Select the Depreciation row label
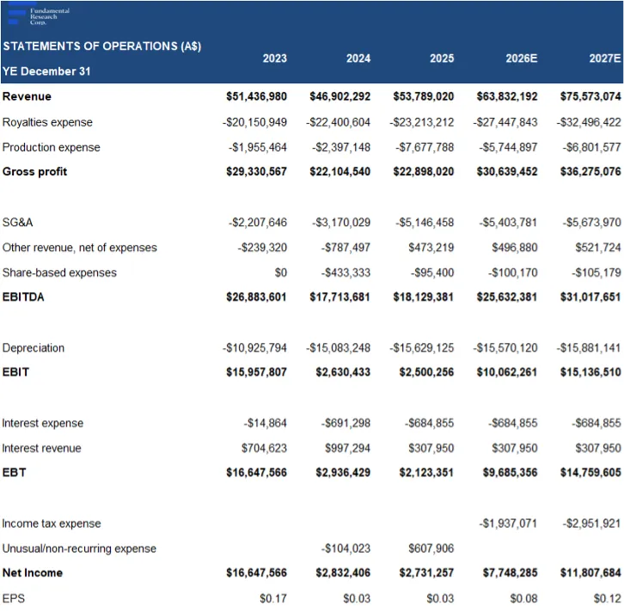This screenshot has height=612, width=624. coord(34,348)
